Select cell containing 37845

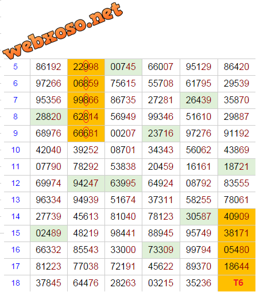point(49,283)
